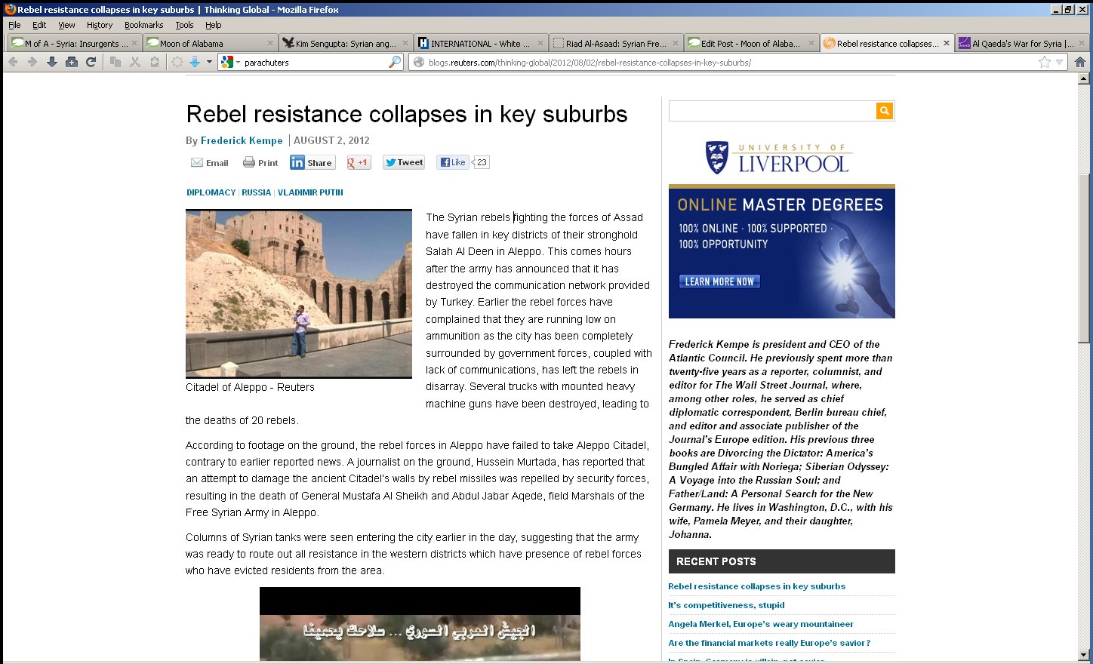The image size is (1093, 664).
Task: Click the Paste clipboard icon
Action: (x=155, y=62)
